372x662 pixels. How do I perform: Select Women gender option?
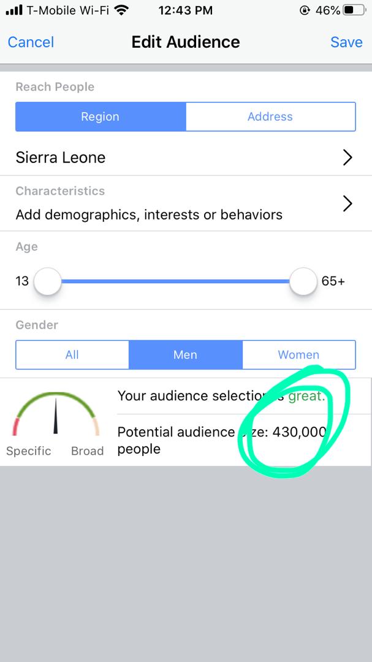click(298, 354)
